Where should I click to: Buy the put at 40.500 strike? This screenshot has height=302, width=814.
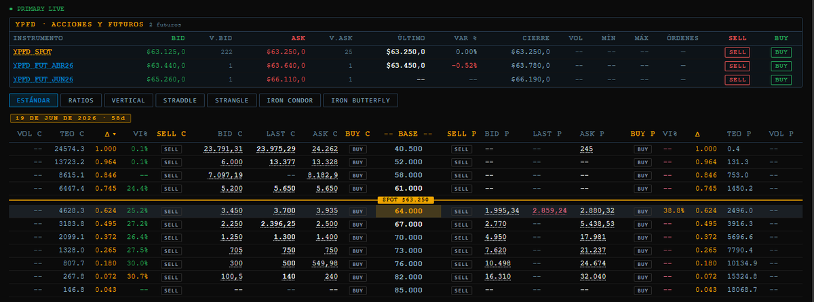coord(642,149)
